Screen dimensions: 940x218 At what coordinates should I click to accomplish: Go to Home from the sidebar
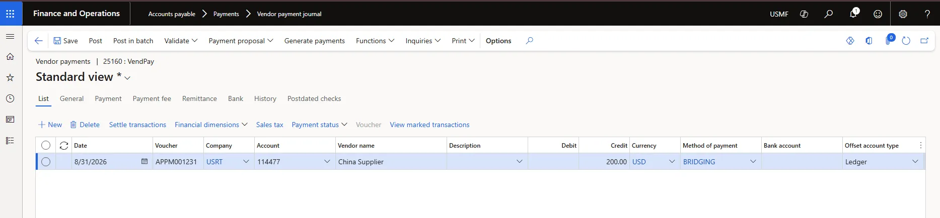point(10,57)
